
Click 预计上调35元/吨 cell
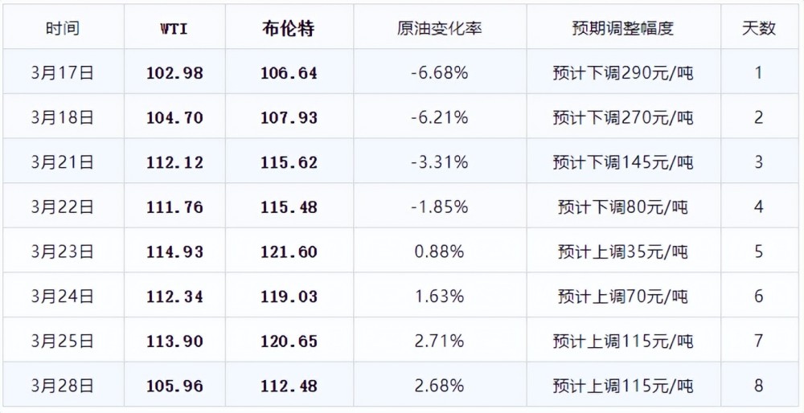[623, 252]
